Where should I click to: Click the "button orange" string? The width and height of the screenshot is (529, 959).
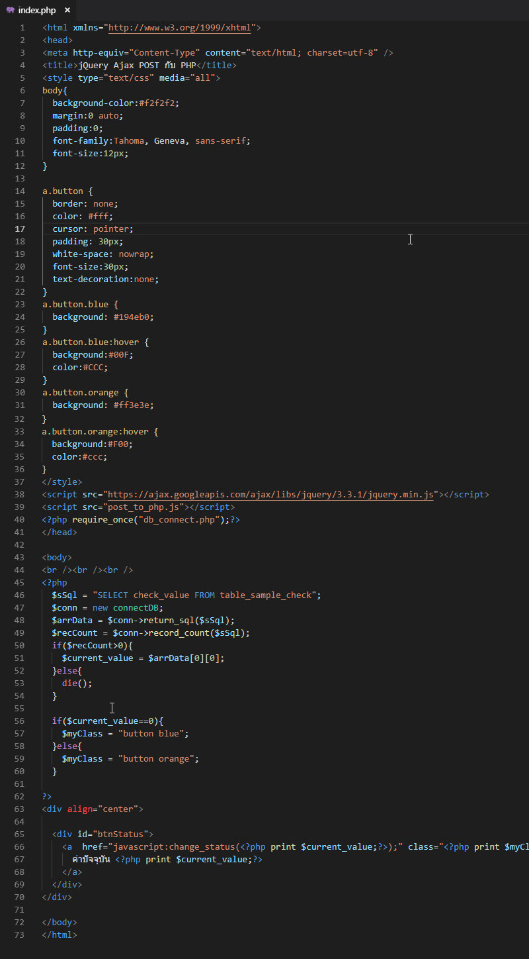click(x=157, y=759)
